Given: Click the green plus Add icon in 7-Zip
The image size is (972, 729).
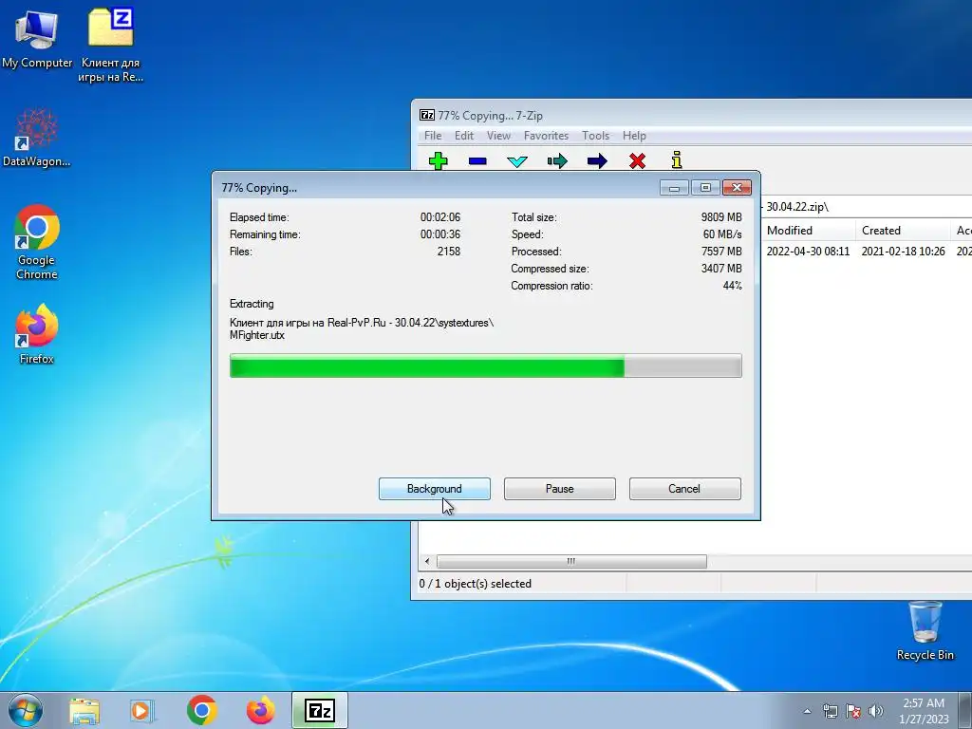Looking at the screenshot, I should [x=439, y=161].
